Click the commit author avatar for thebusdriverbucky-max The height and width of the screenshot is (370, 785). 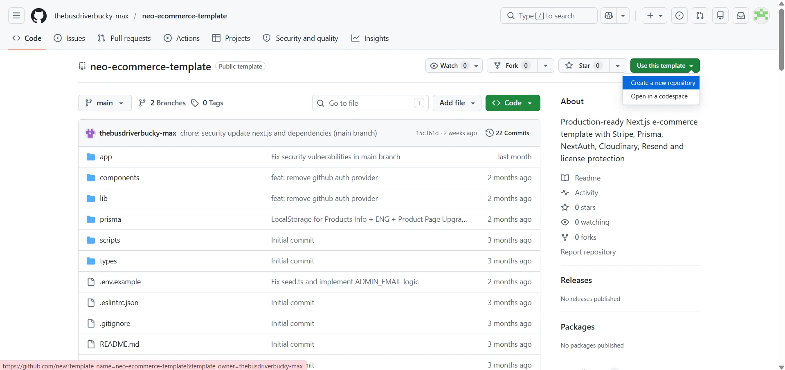90,133
